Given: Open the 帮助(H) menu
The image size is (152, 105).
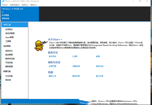Looking at the screenshot, I should [33, 5].
